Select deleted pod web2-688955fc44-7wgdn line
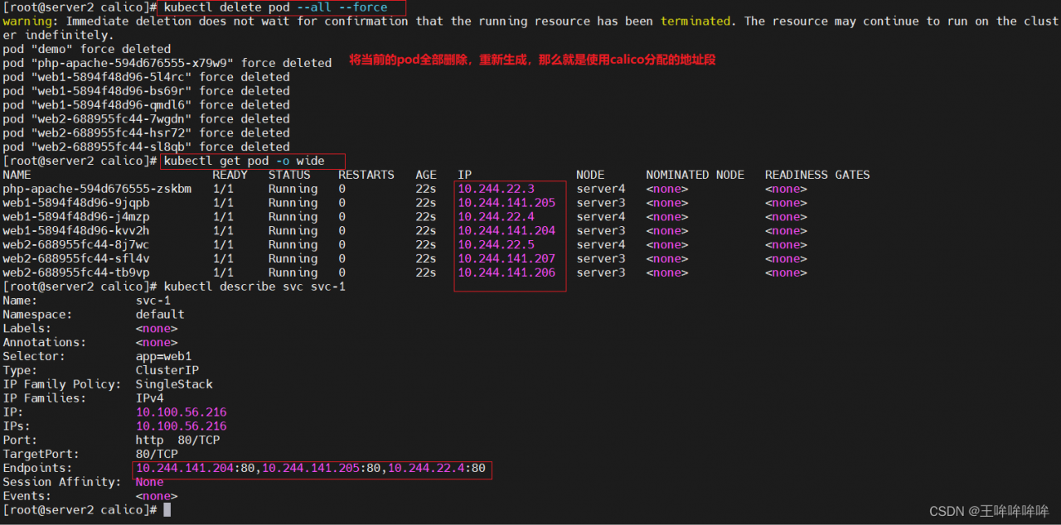Image resolution: width=1061 pixels, height=525 pixels. [146, 119]
